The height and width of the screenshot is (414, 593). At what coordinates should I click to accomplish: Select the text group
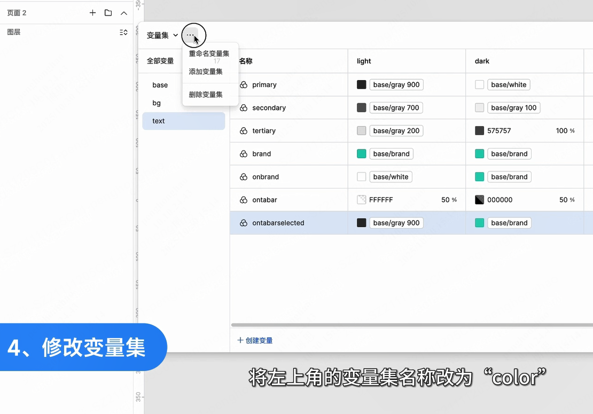[184, 121]
